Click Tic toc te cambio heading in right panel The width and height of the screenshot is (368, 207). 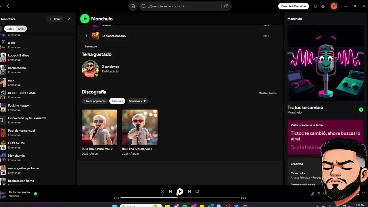(x=305, y=108)
